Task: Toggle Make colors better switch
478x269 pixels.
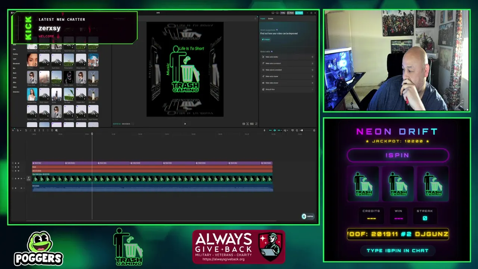Action: pyautogui.click(x=312, y=57)
